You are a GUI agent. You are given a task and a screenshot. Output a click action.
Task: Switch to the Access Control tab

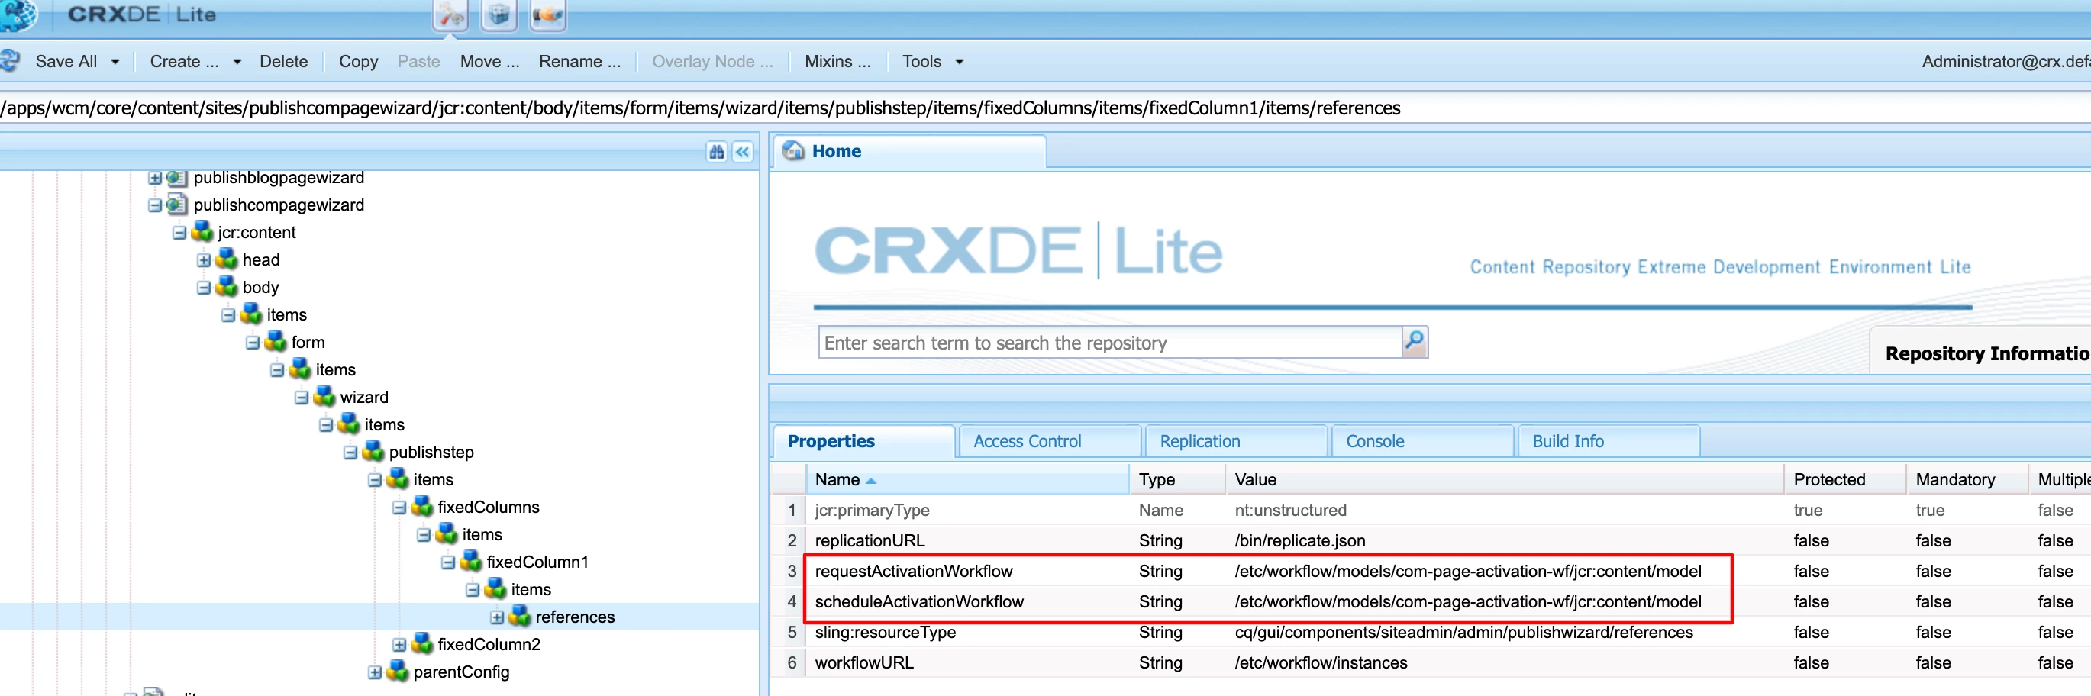(1050, 441)
